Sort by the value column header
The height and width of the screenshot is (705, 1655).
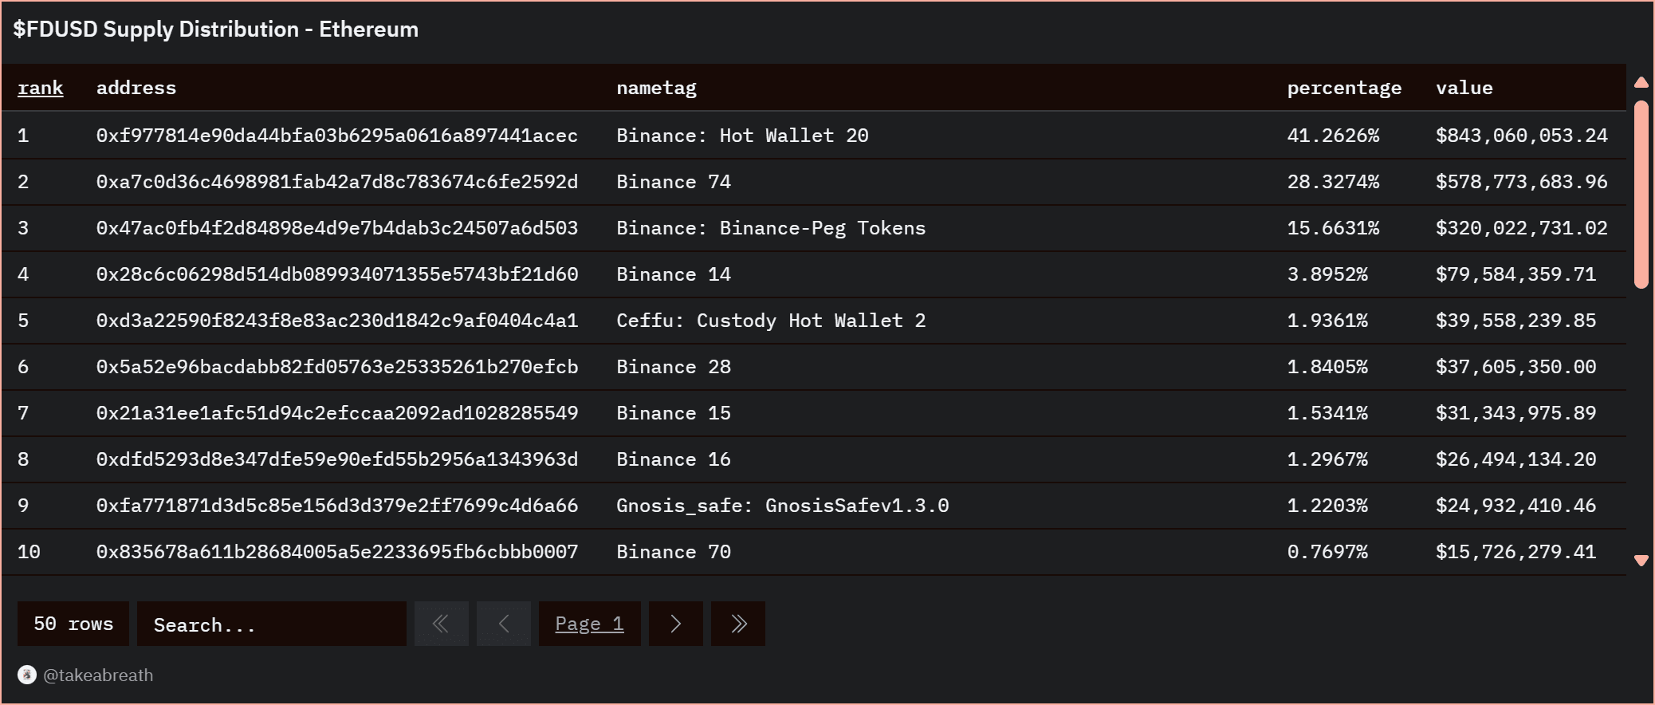[x=1464, y=88]
